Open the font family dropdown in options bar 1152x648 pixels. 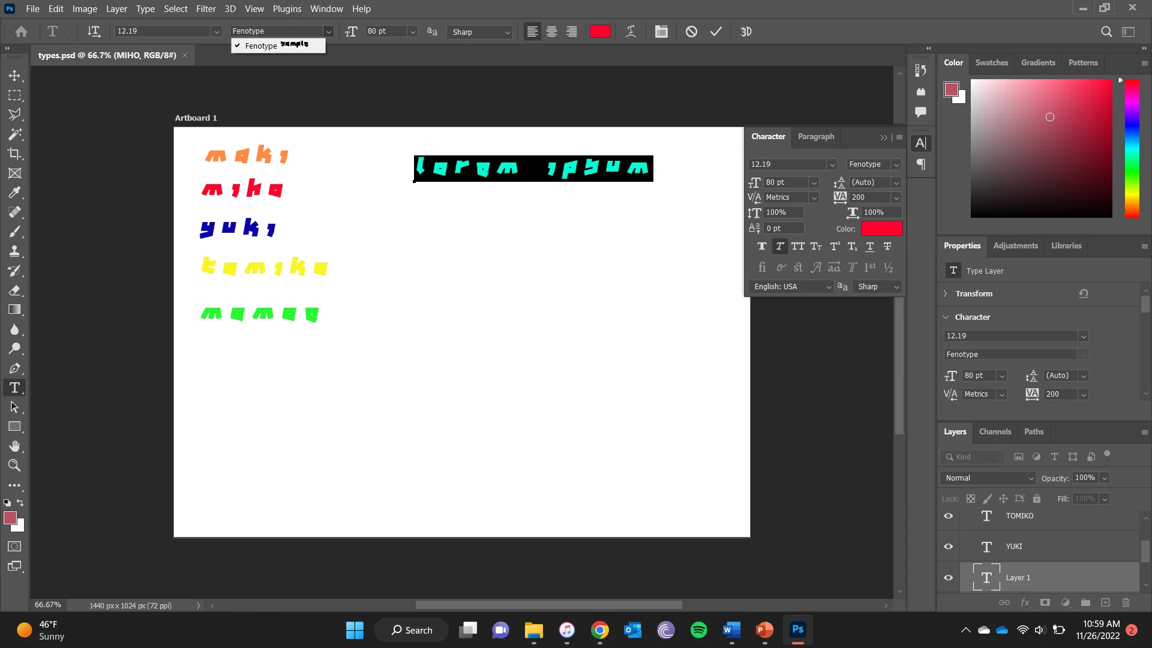tap(328, 32)
